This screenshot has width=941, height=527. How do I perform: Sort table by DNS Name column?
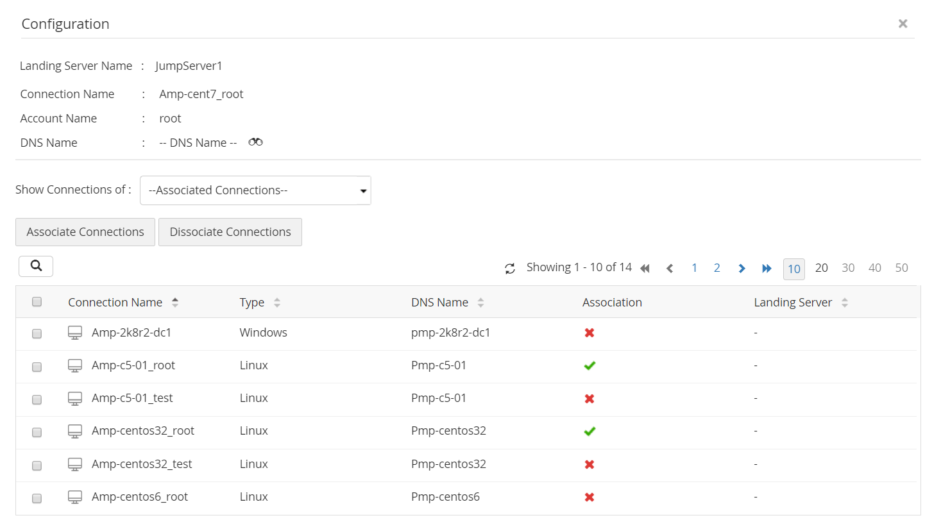(x=480, y=303)
